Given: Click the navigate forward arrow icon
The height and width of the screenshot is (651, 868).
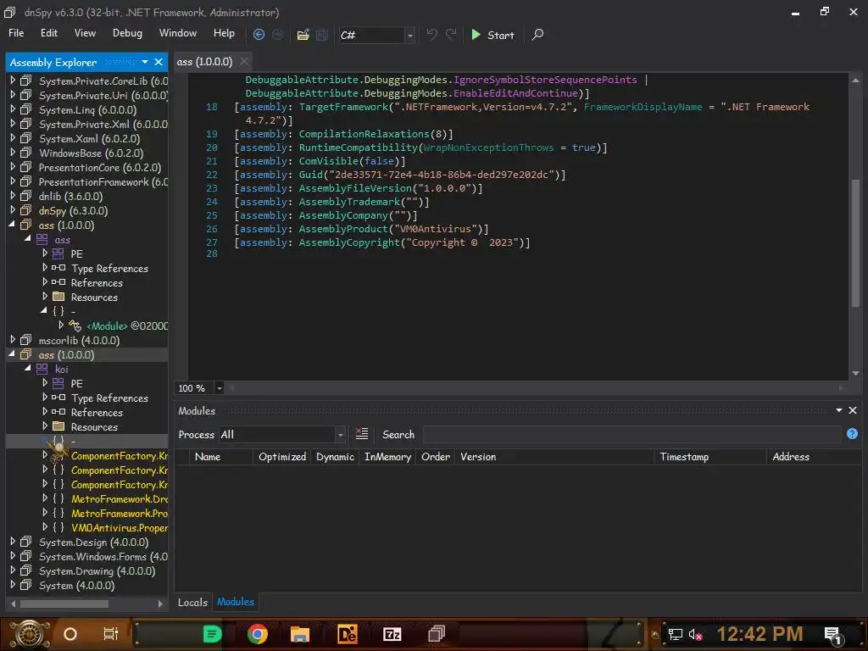Looking at the screenshot, I should point(277,35).
